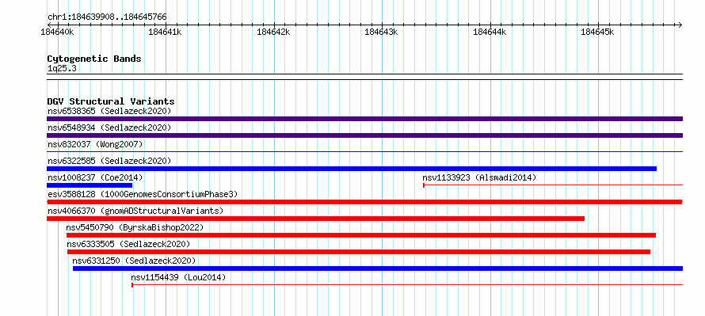Screen dimensions: 705x316
Task: Open variant nsv832037 (Wong2007)
Action: [95, 144]
